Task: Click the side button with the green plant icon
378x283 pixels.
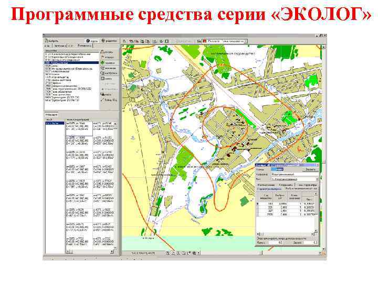Action: click(109, 62)
